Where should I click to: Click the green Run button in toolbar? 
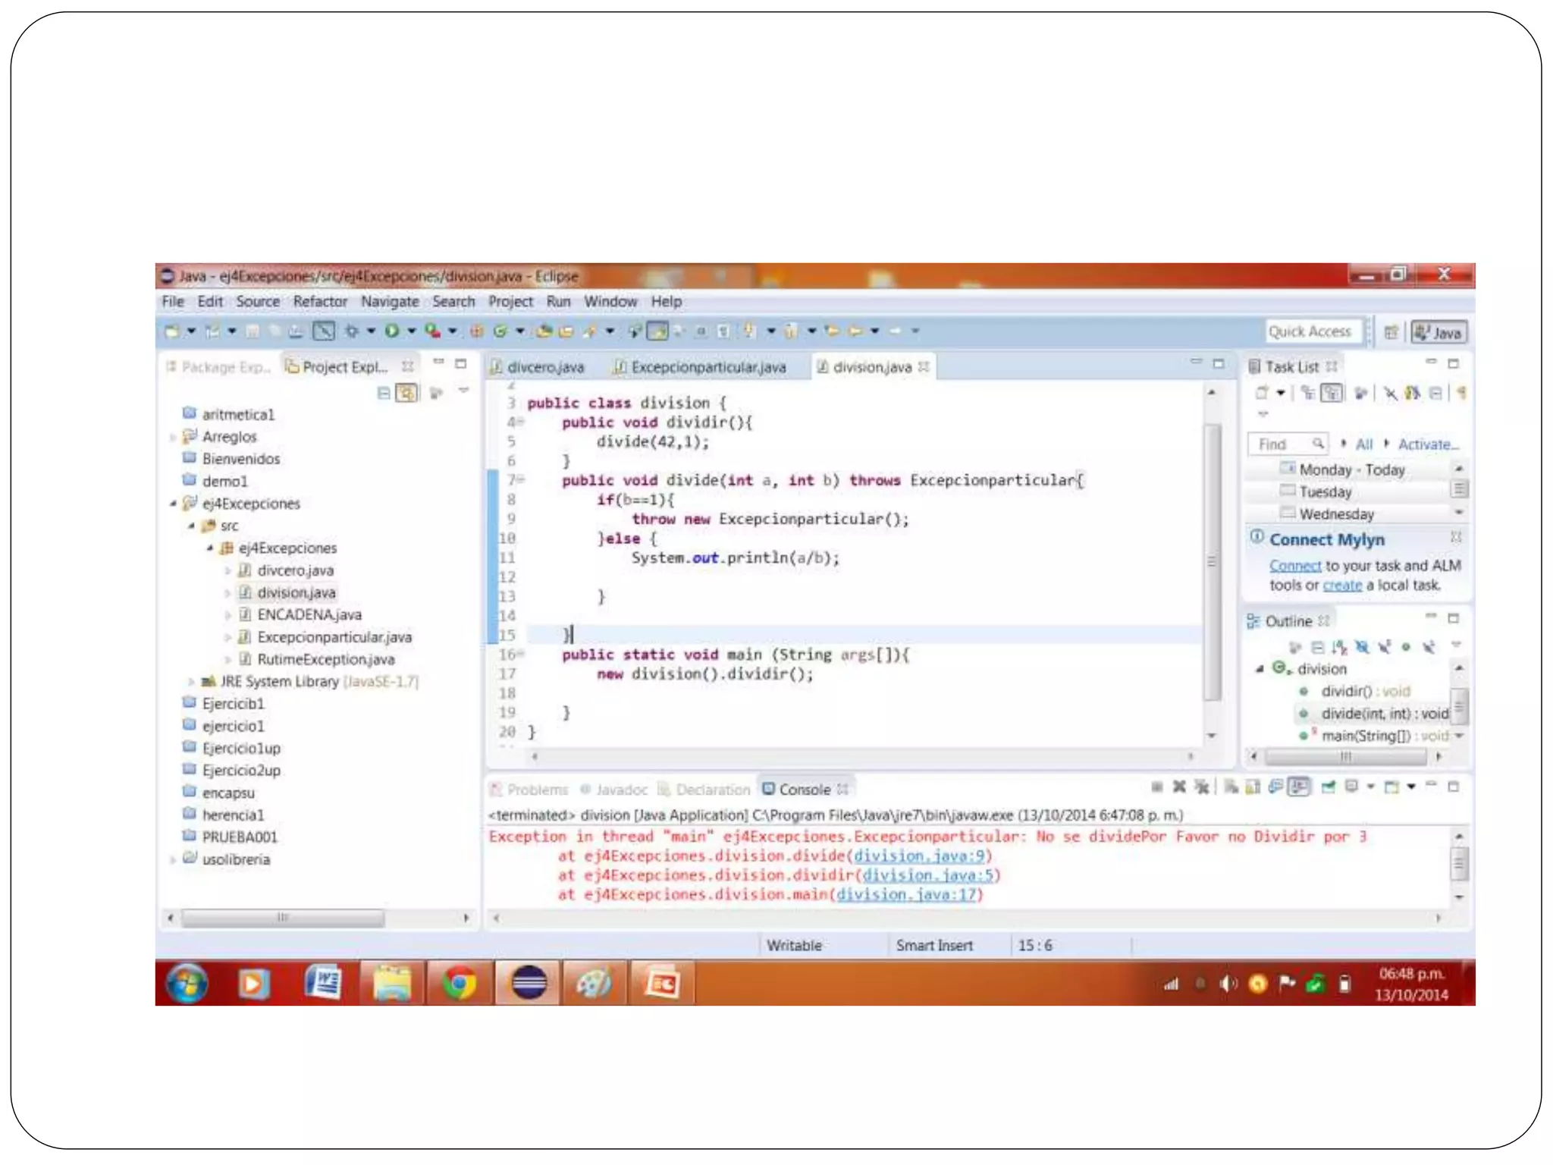(x=392, y=331)
